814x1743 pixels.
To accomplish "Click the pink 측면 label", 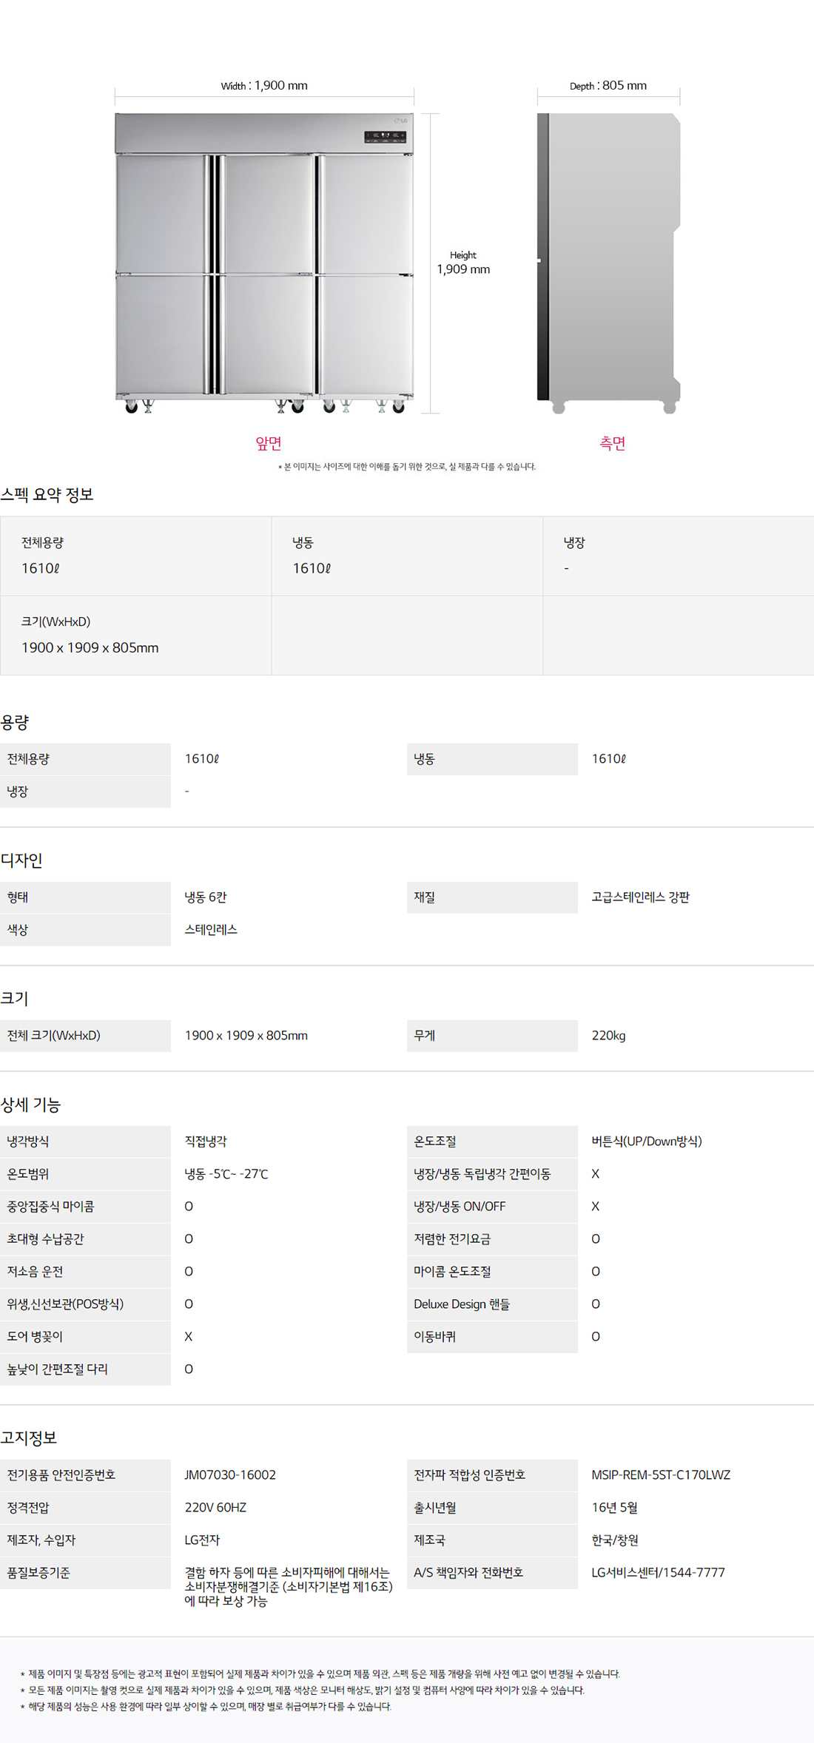I will point(612,443).
